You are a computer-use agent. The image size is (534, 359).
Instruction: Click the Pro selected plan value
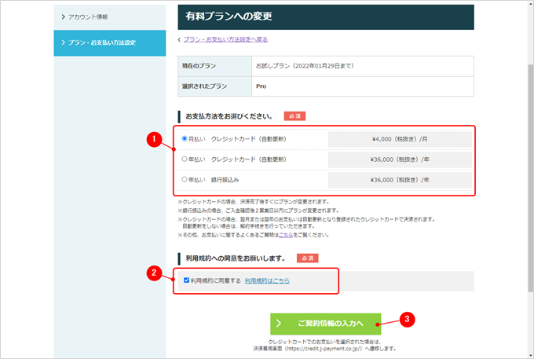[262, 86]
